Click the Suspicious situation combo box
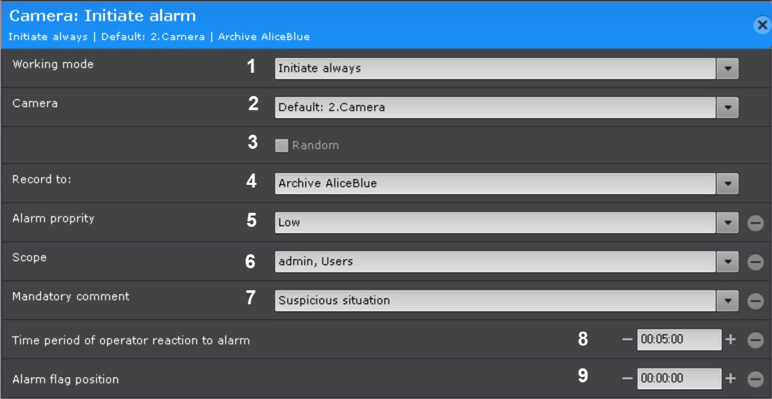Viewport: 772px width, 399px height. tap(495, 300)
